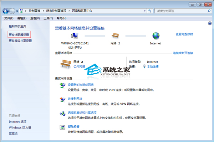The width and height of the screenshot is (214, 142).
Task: Refresh the page using the address bar button
Action: point(150,11)
